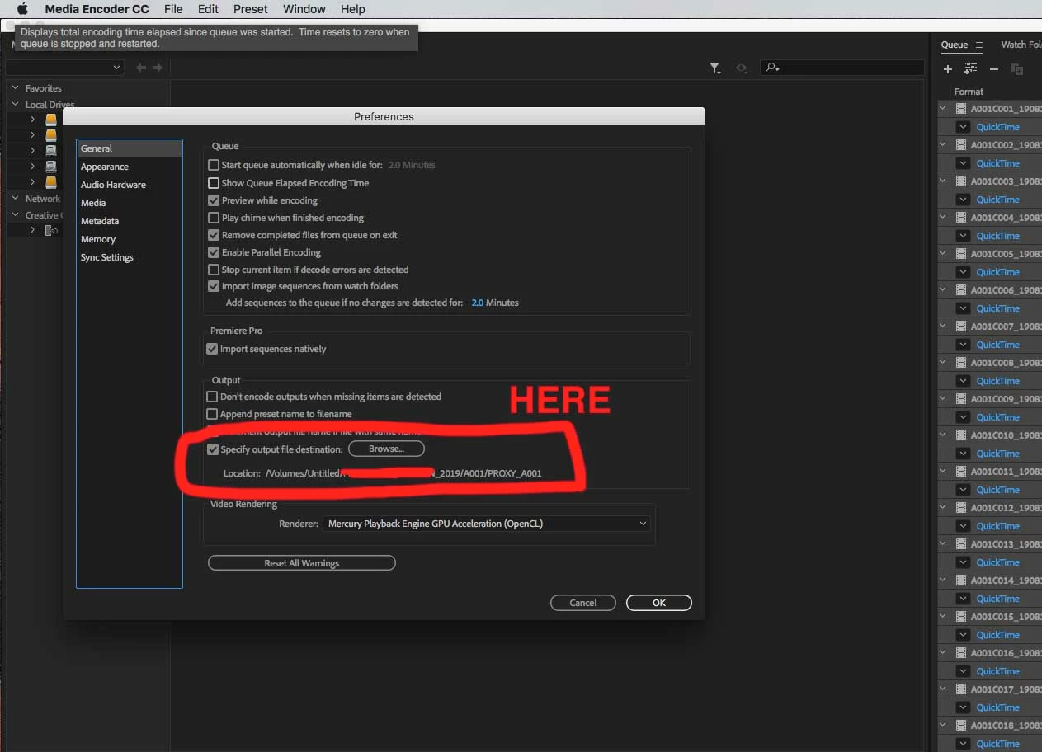
Task: Switch to the Watch Folders tab
Action: pos(1021,45)
